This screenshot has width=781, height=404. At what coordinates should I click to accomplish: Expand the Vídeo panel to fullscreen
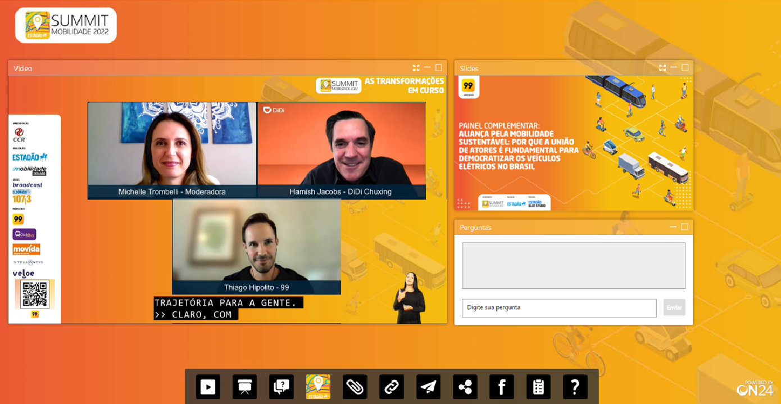coord(416,68)
